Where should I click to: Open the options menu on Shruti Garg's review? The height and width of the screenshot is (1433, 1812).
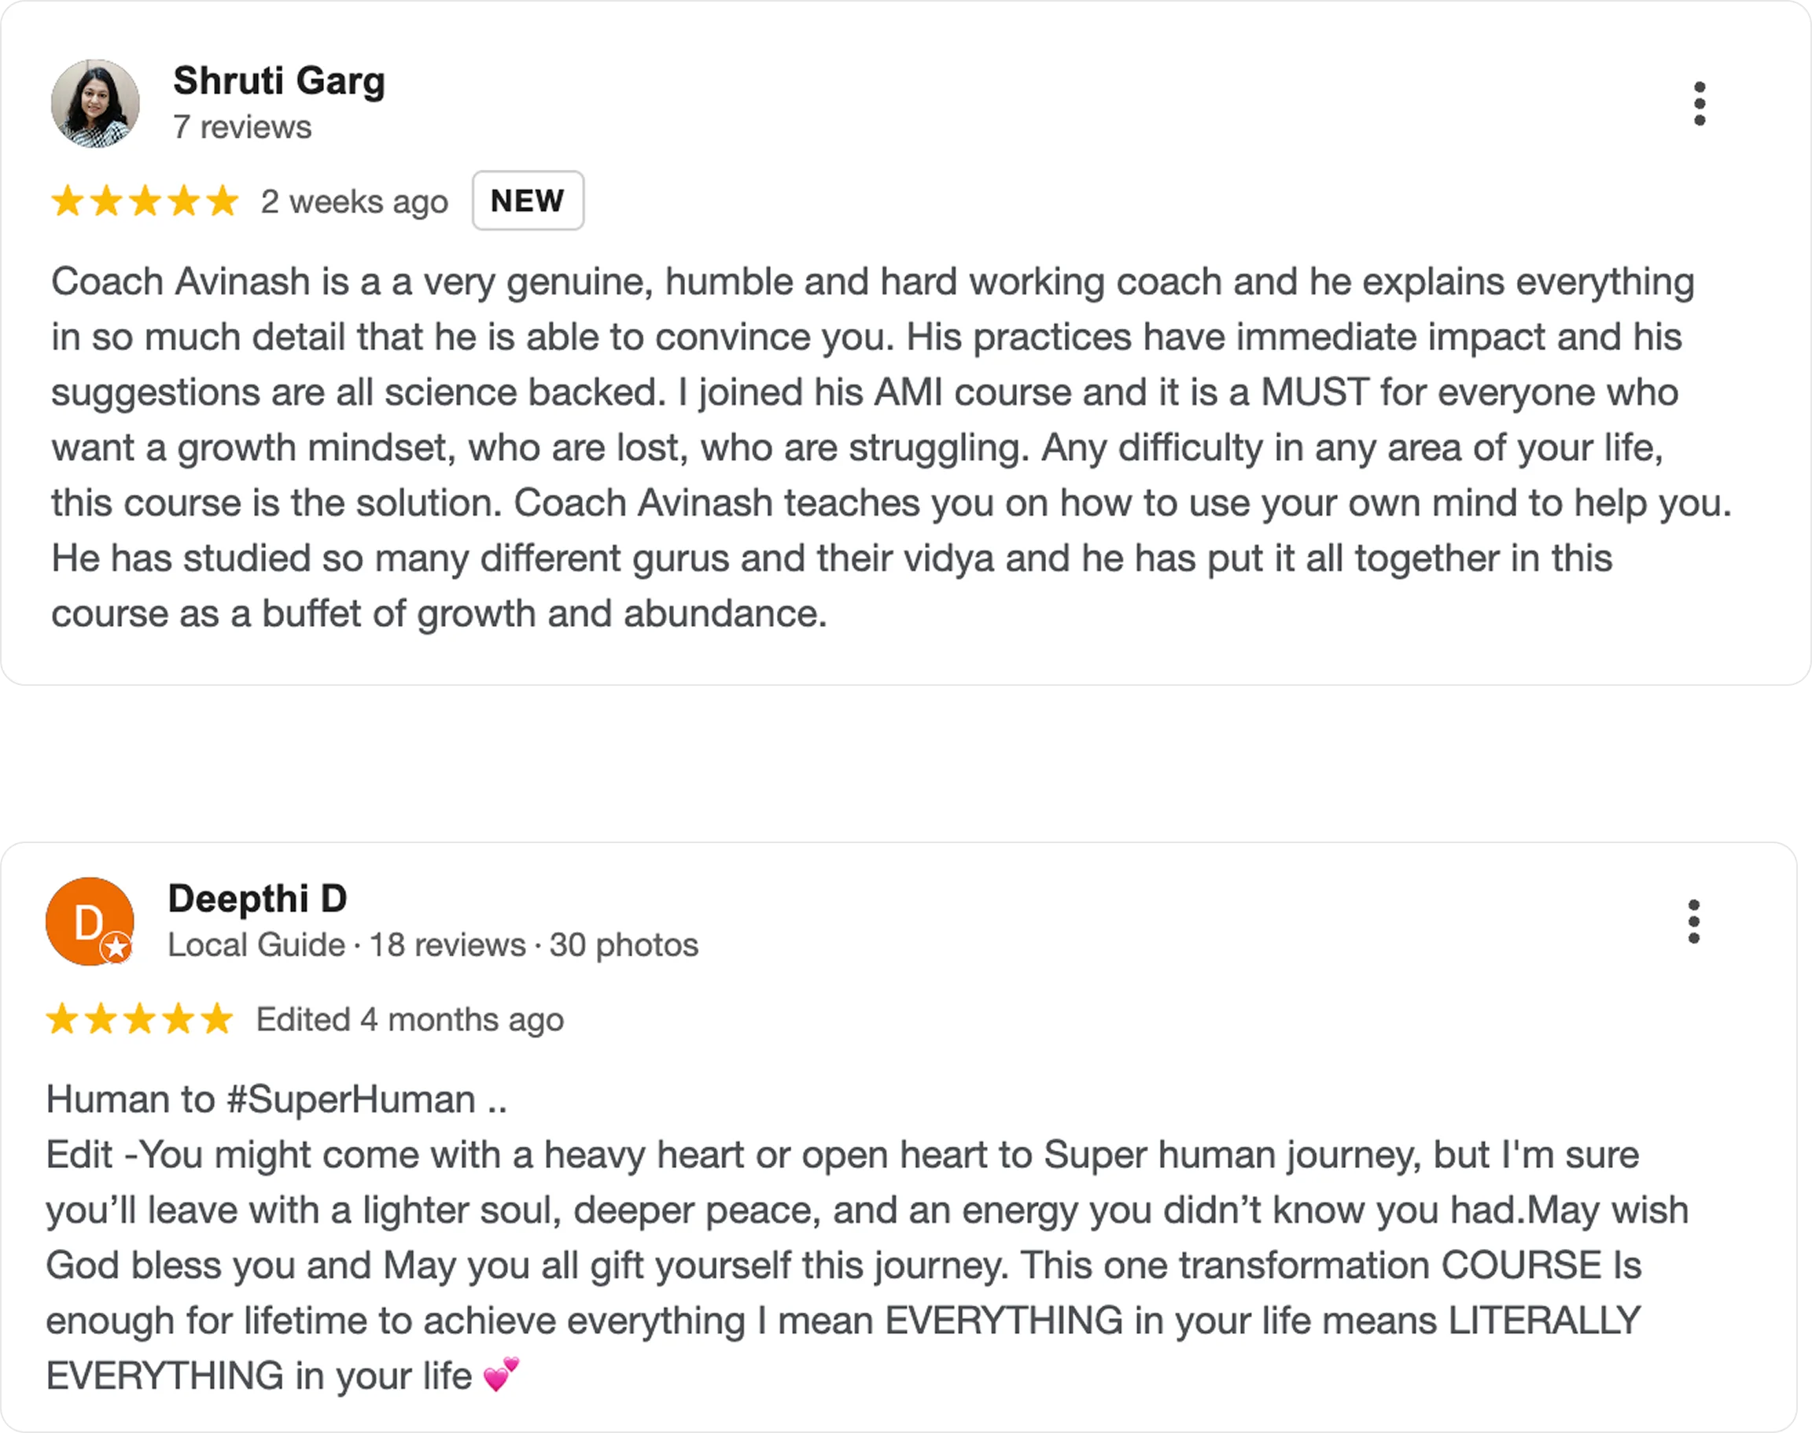(x=1700, y=104)
